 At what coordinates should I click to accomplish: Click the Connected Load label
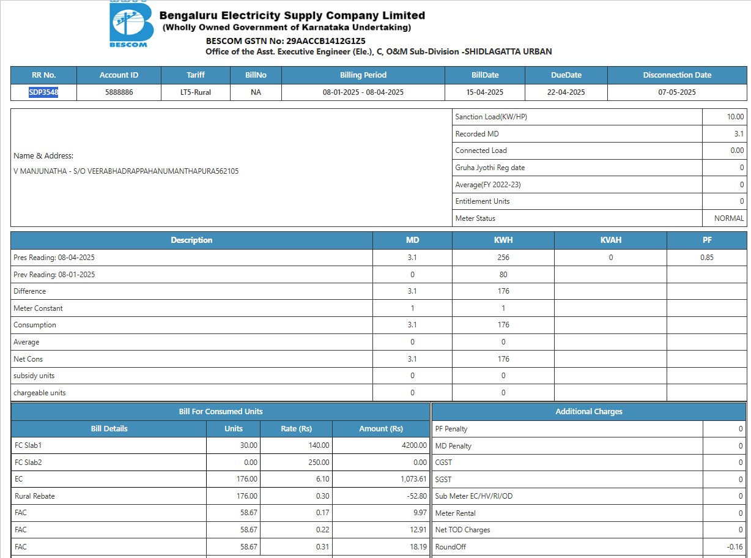pos(481,151)
